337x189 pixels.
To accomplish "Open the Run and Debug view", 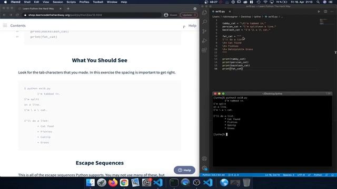I will click(x=204, y=40).
